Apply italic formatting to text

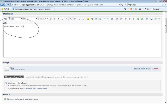[58, 19]
